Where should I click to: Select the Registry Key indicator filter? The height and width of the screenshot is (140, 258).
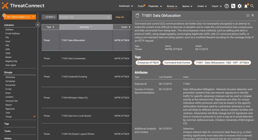point(11,61)
